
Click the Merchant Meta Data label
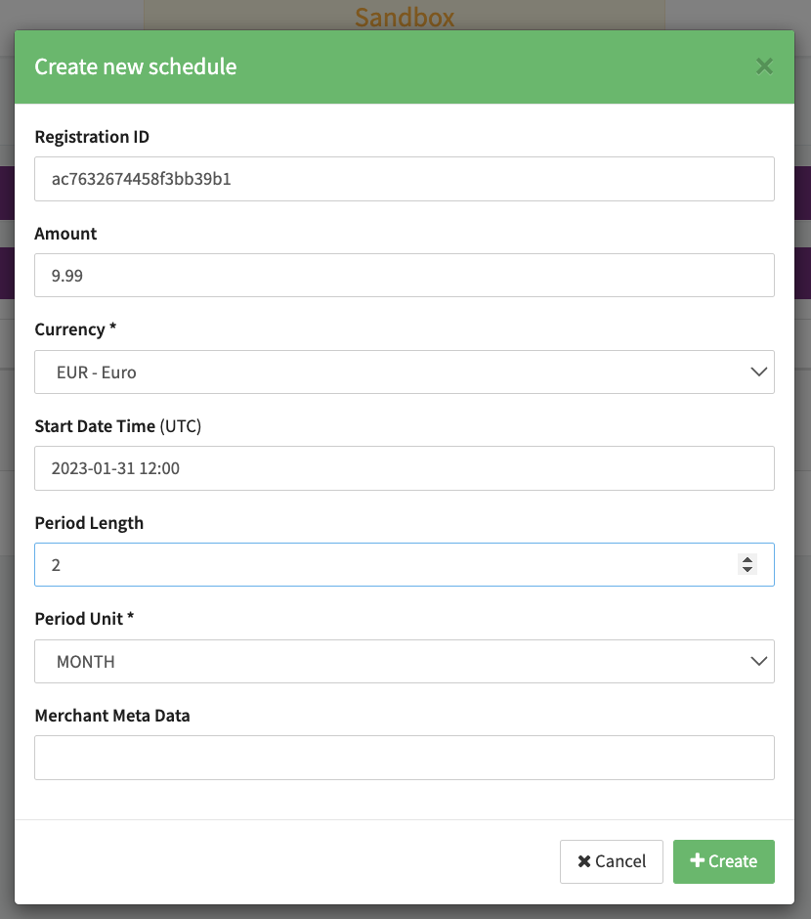[x=112, y=716]
